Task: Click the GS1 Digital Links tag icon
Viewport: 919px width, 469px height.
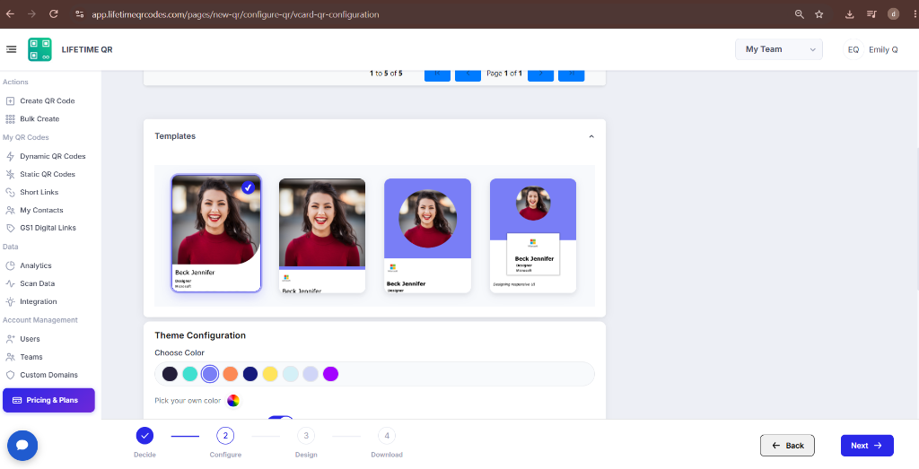Action: point(10,228)
